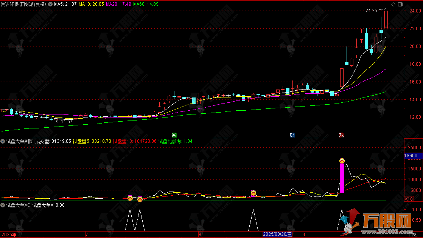Open the dropdown chevron beside 复洁环保 title
The width and height of the screenshot is (423, 238).
pos(50,4)
